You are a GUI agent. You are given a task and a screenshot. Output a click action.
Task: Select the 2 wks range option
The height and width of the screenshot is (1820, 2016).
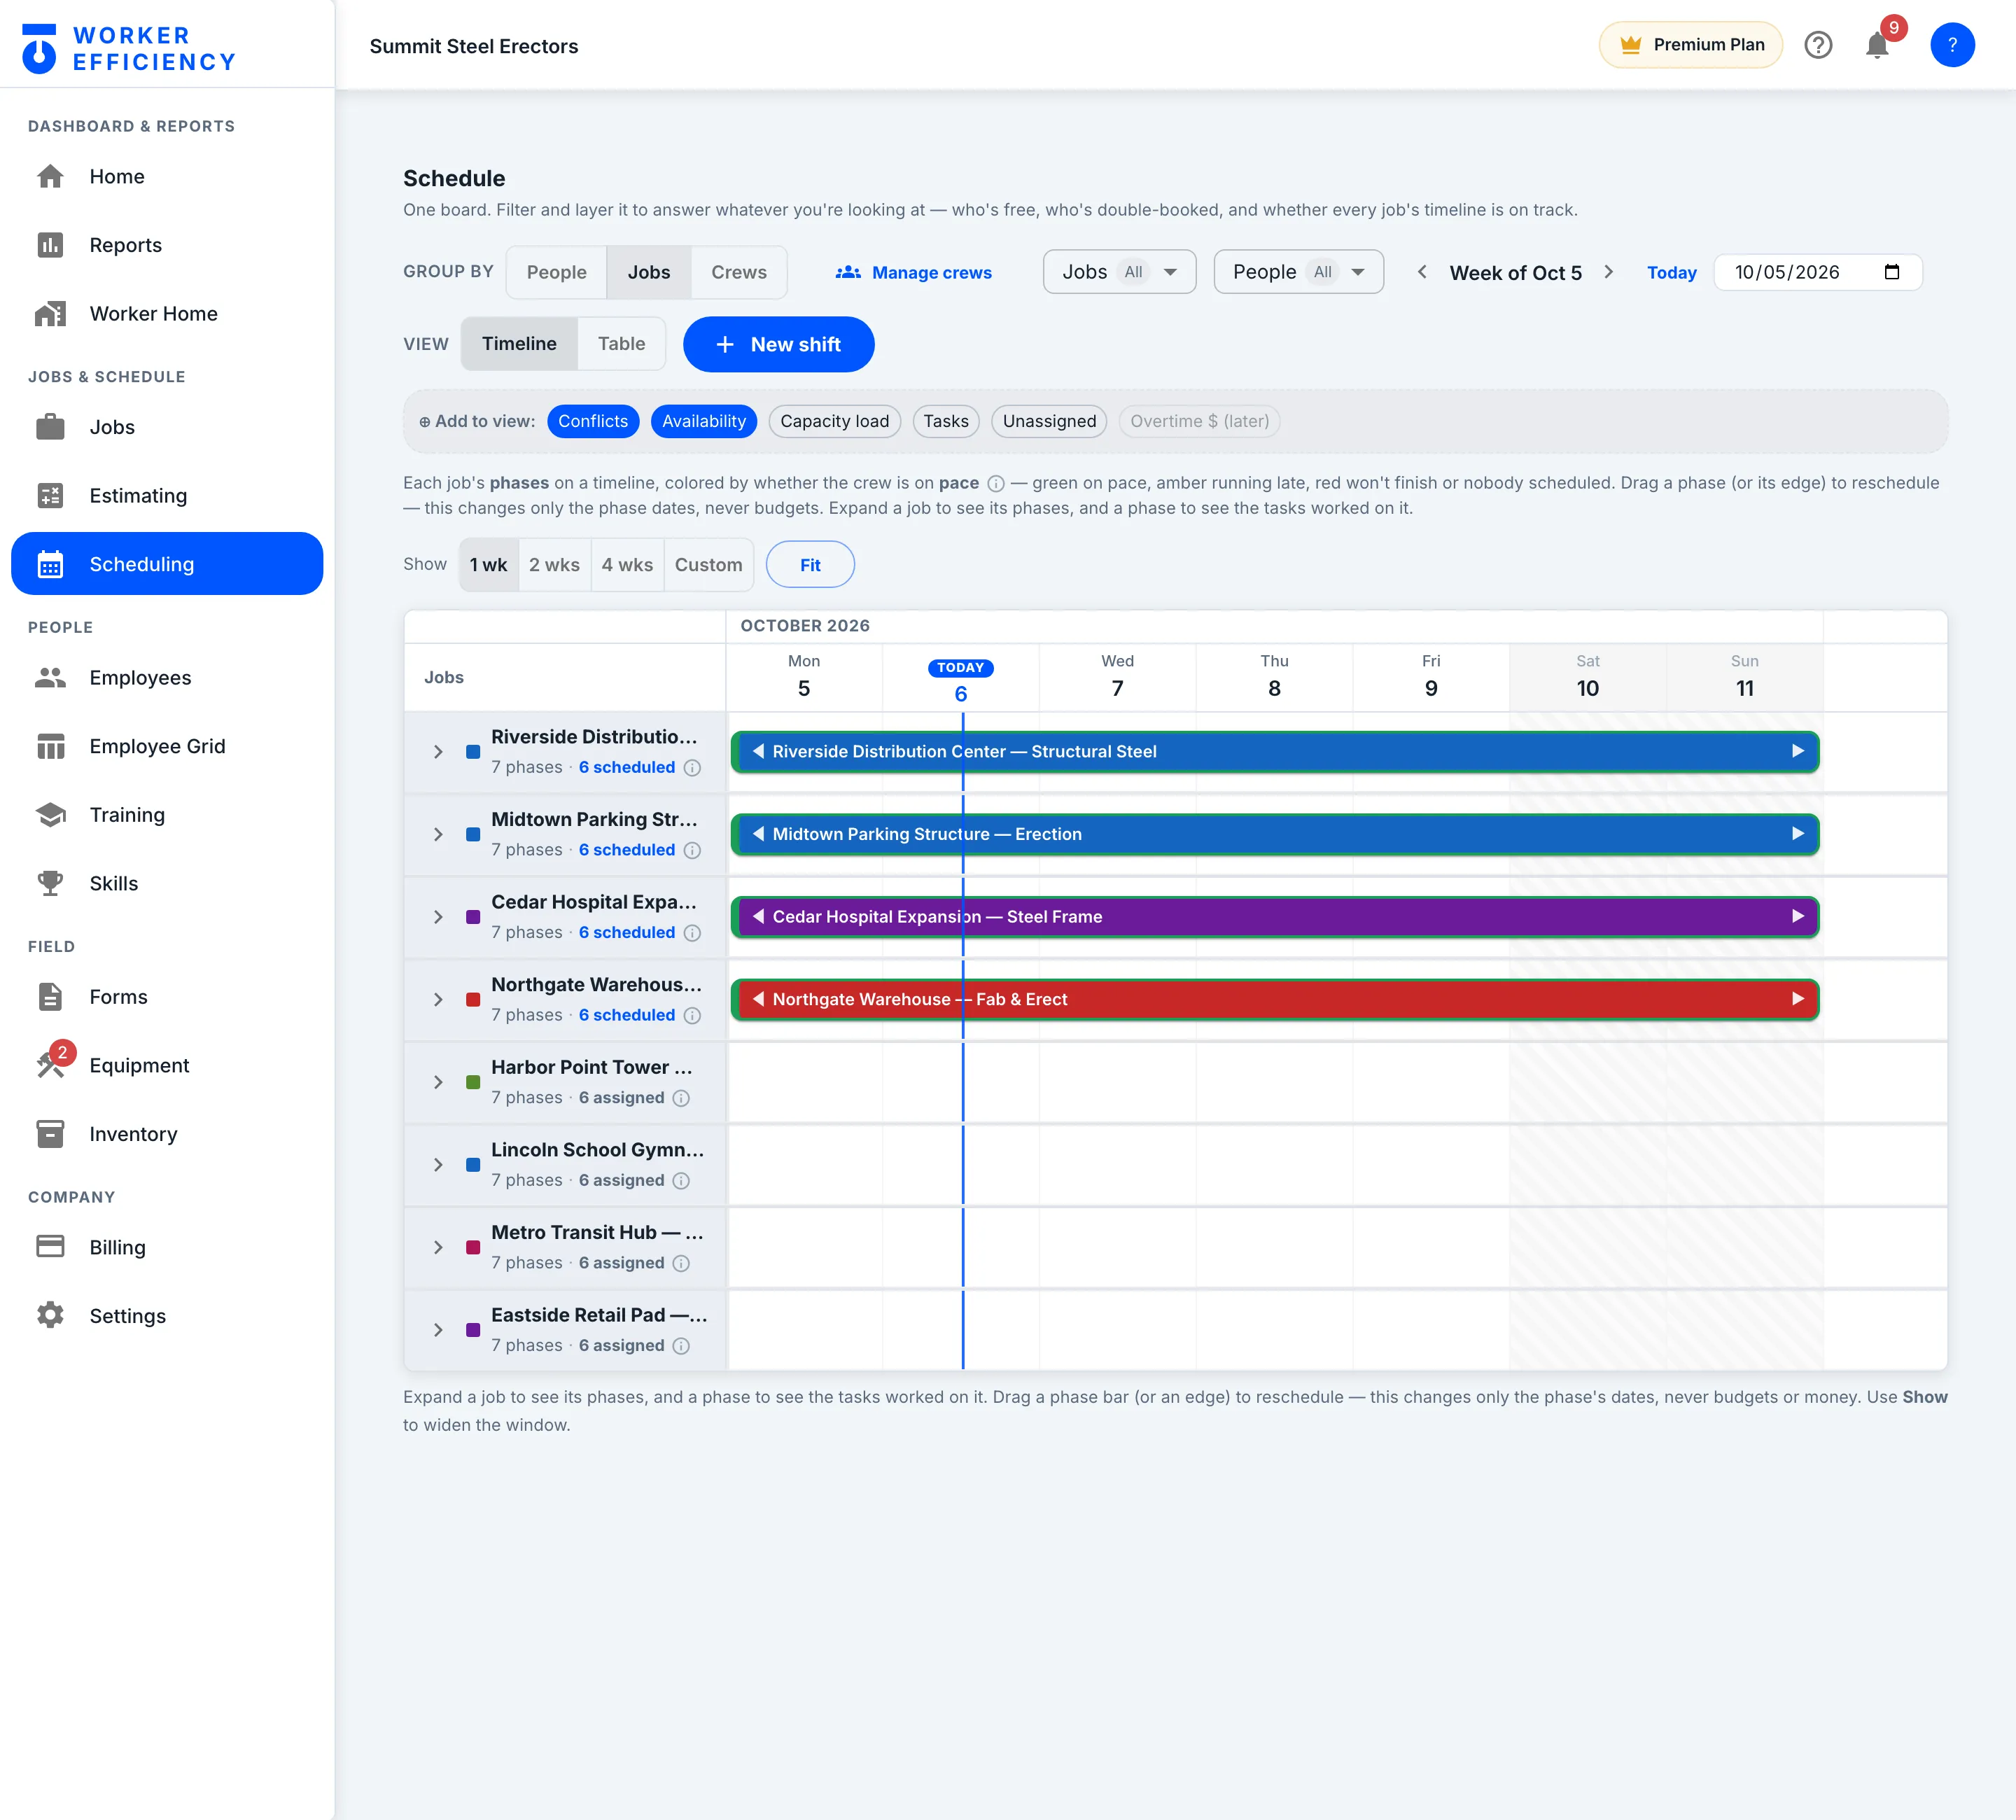coord(554,565)
